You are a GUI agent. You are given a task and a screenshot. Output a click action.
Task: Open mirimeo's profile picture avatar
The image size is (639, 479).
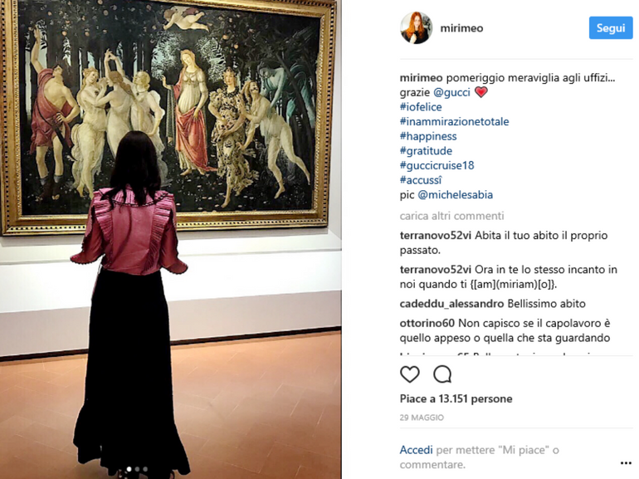click(416, 27)
